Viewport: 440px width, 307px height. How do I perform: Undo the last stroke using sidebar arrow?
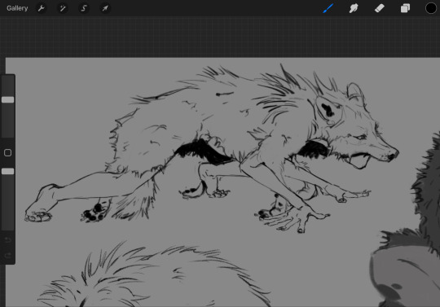(8, 240)
